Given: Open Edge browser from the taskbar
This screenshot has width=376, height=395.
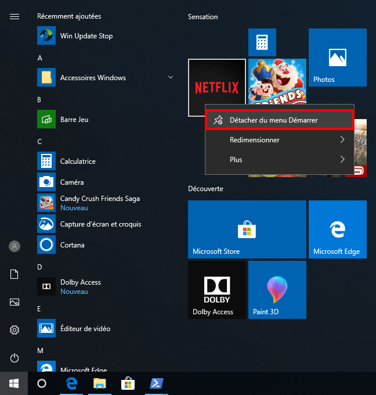Looking at the screenshot, I should [x=71, y=383].
